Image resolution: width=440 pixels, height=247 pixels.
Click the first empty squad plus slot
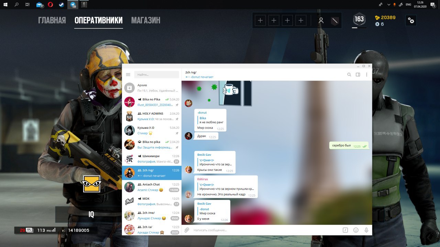[x=260, y=21]
